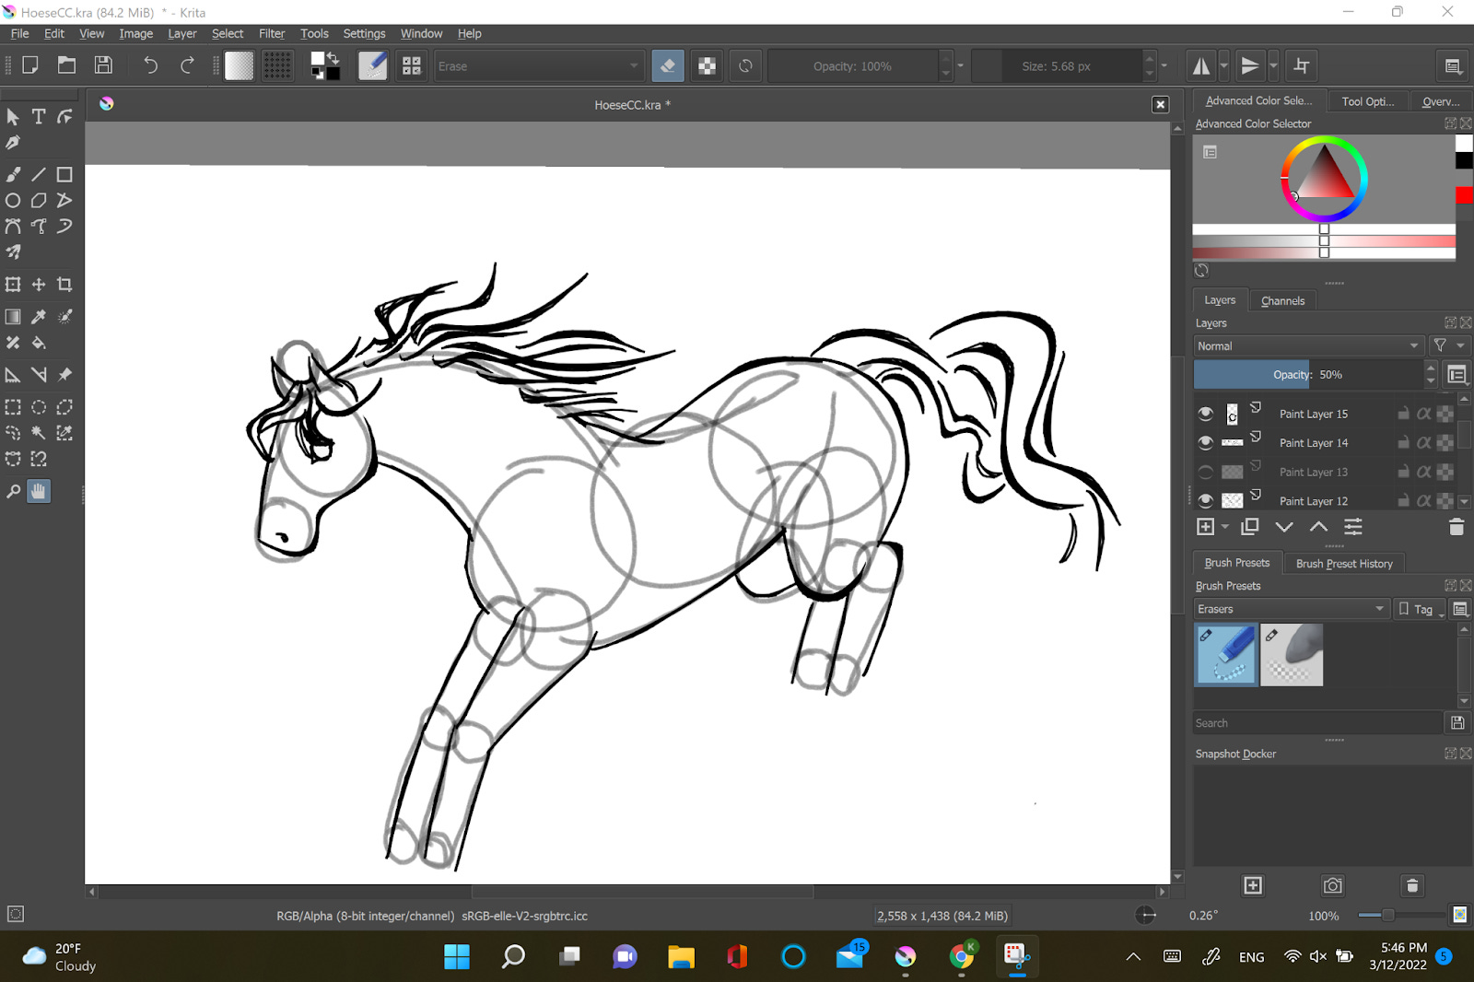Image resolution: width=1474 pixels, height=982 pixels.
Task: Select the Move tool
Action: pos(39,285)
